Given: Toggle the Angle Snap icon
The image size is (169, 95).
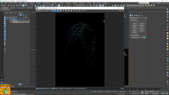Looking at the screenshot, I should coord(65,6).
